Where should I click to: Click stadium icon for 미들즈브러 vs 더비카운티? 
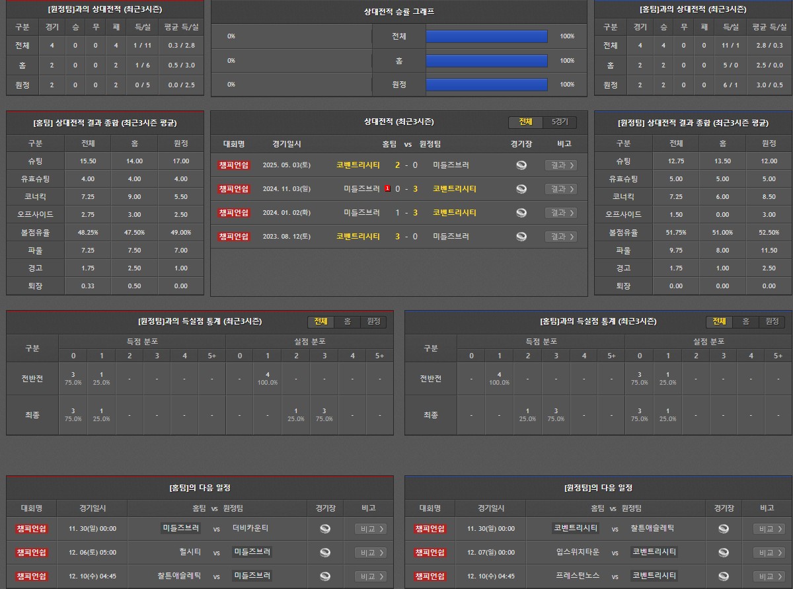[325, 529]
